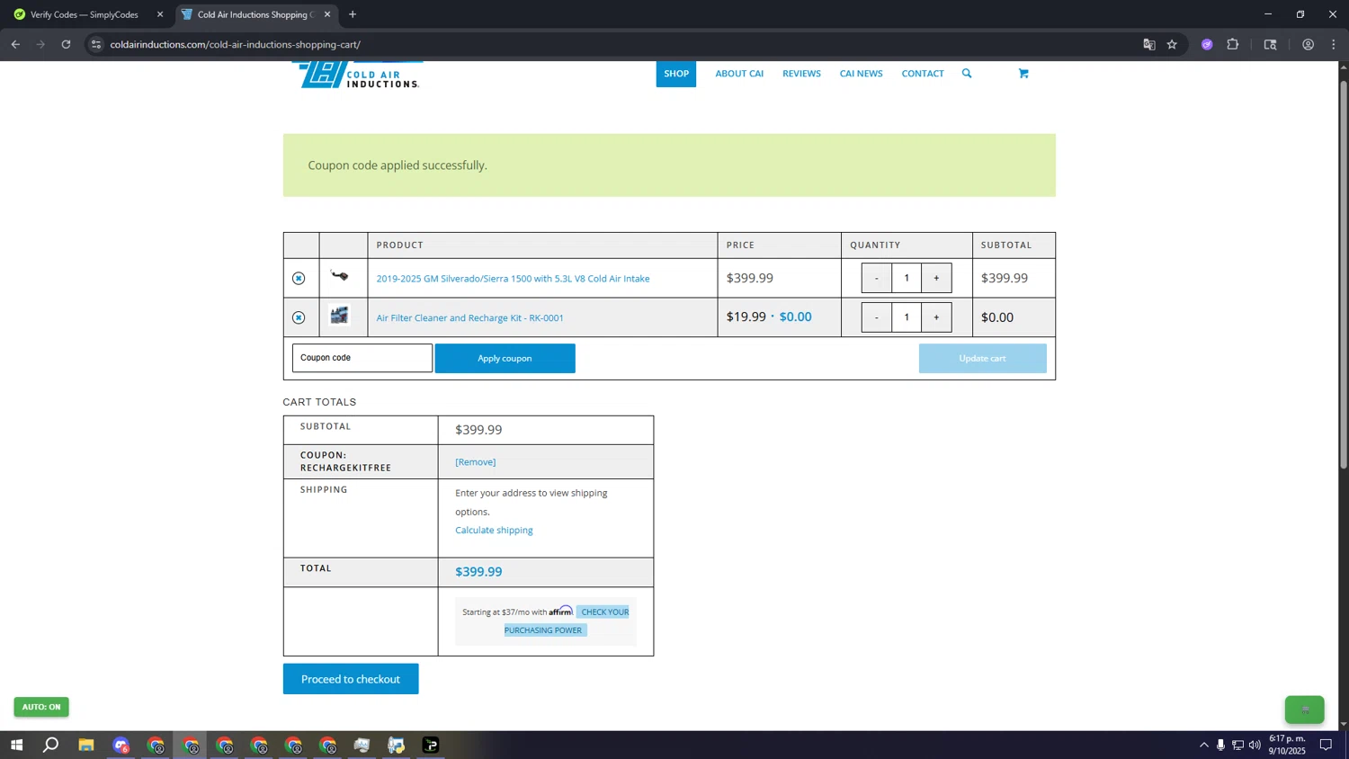
Task: Click the address bar URL
Action: [236, 45]
